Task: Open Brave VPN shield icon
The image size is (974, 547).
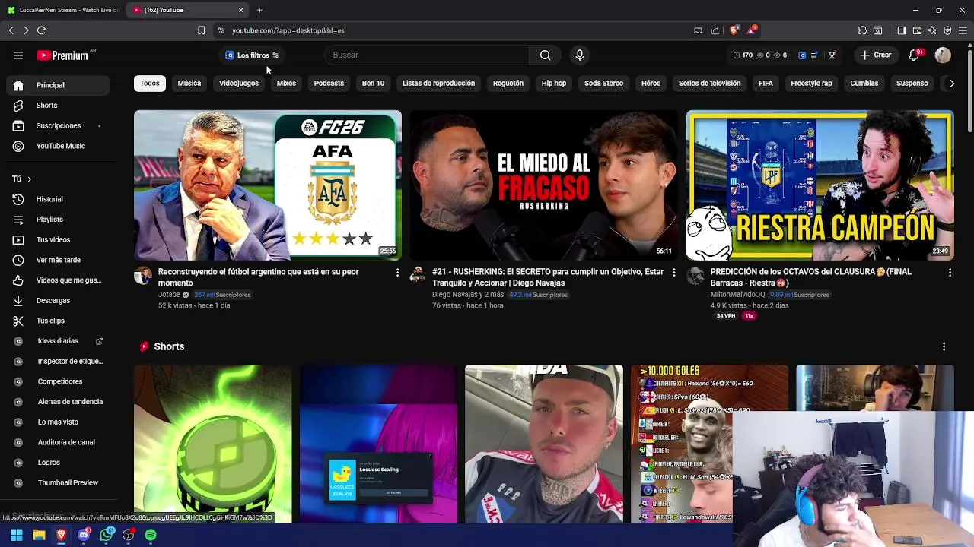Action: 947,30
